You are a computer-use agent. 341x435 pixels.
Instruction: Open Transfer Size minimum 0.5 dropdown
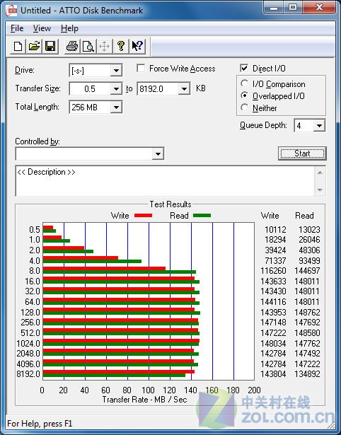116,89
